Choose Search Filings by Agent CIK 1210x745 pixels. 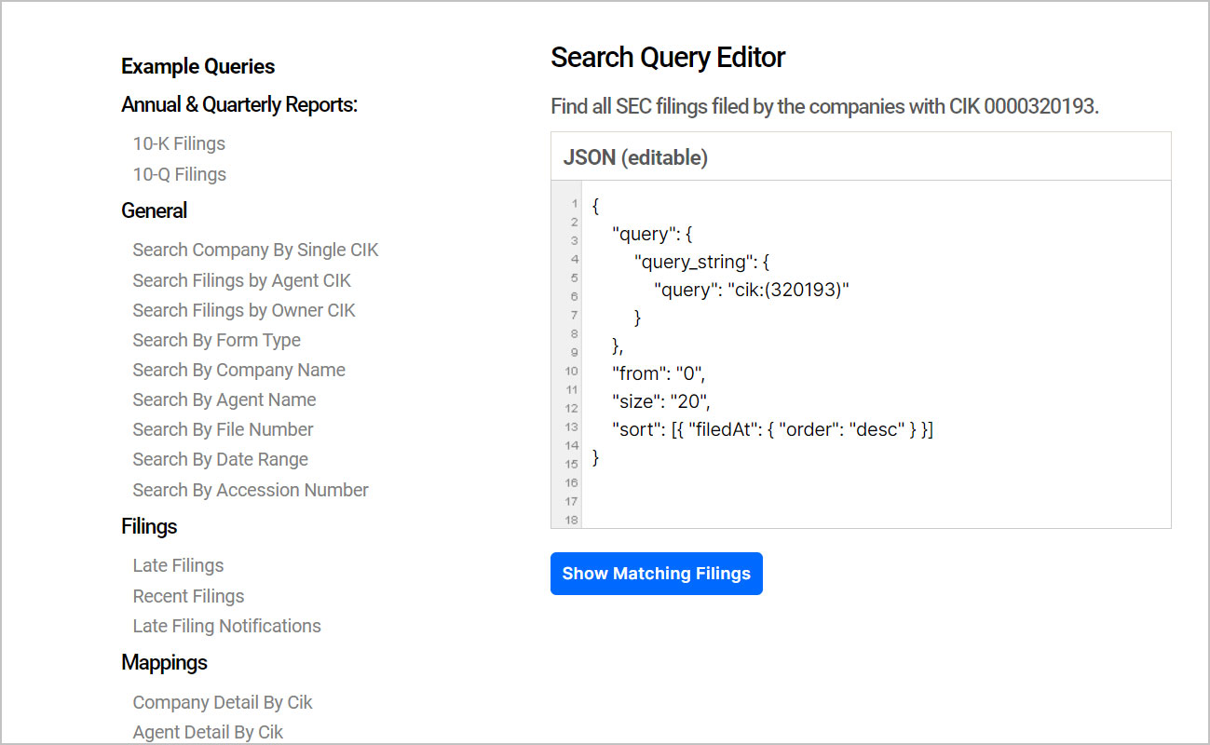241,280
